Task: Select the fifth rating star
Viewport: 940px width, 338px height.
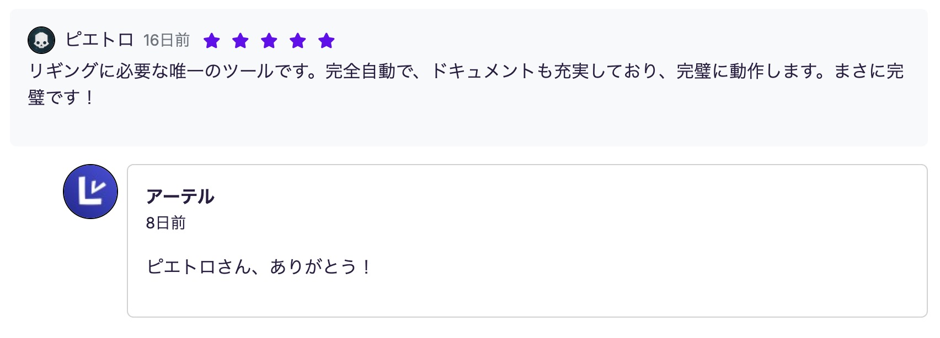Action: coord(327,41)
